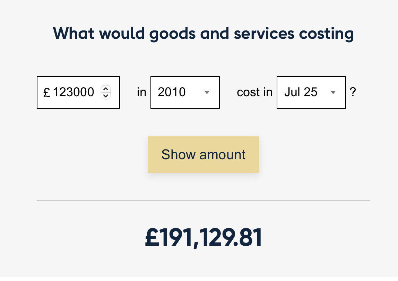Select the "Jul 25" text in the date box
This screenshot has height=281, width=398.
[301, 92]
